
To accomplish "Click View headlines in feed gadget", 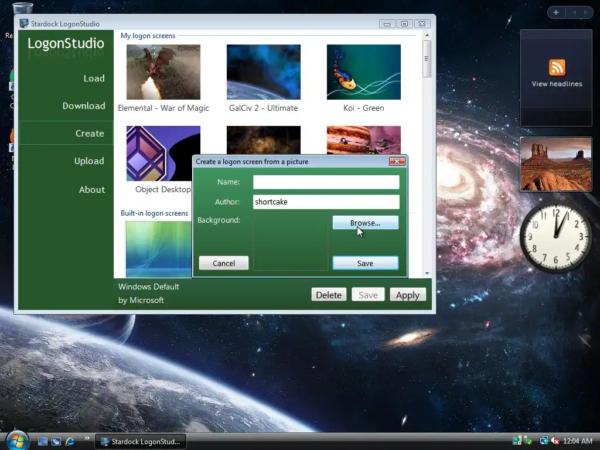I will (557, 84).
